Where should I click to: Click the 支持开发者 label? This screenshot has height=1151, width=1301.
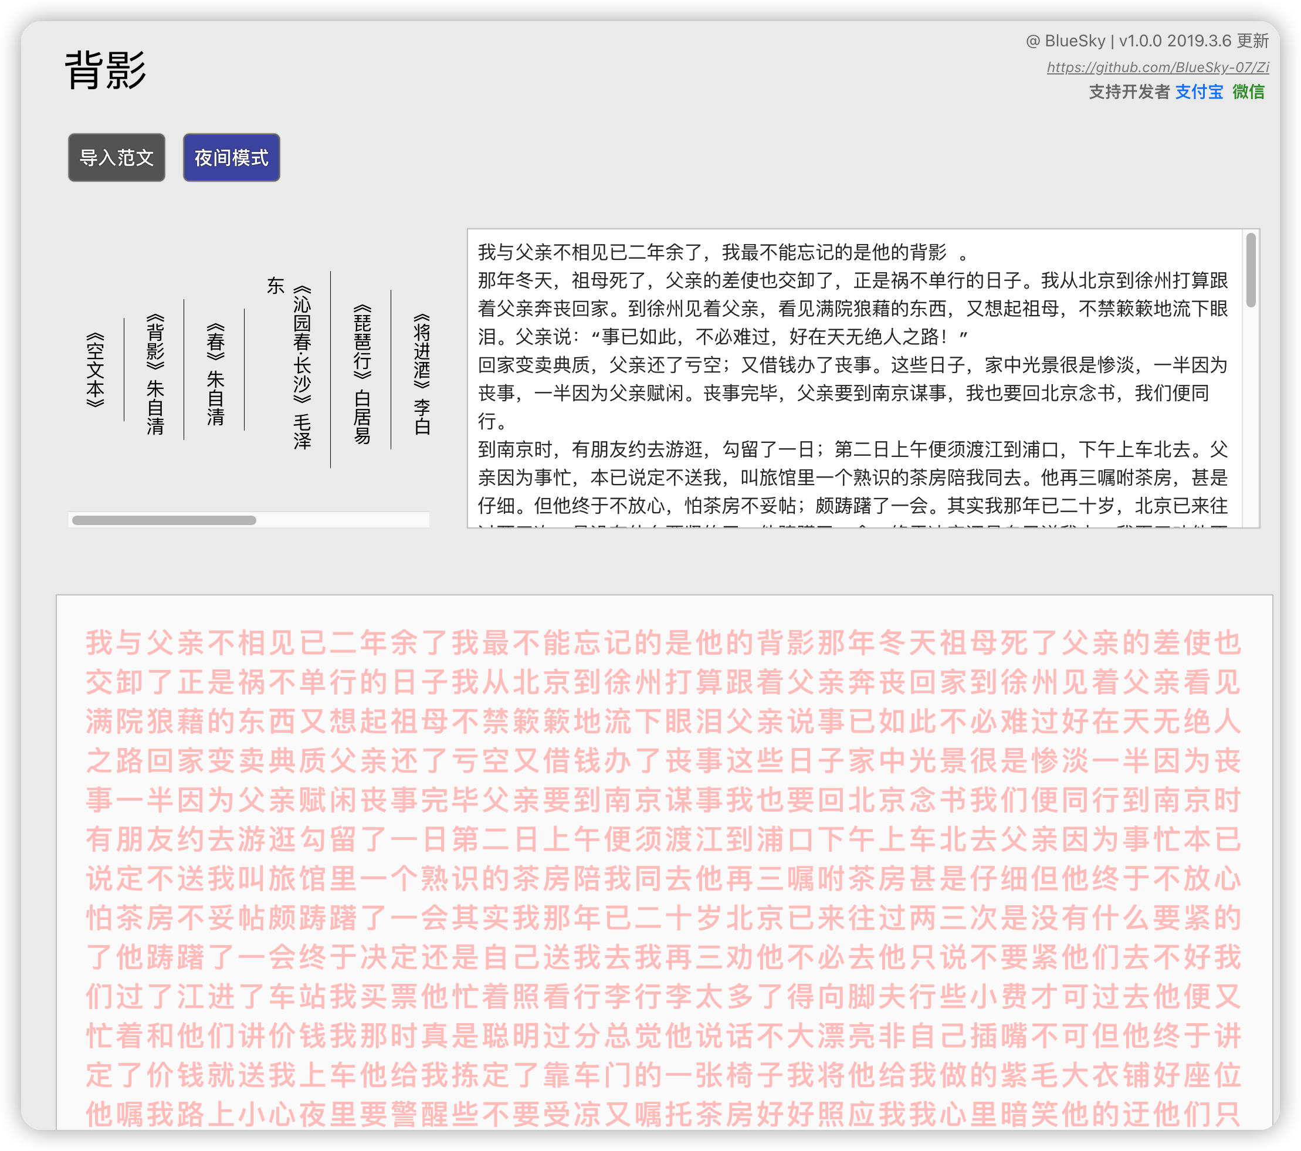point(1129,92)
